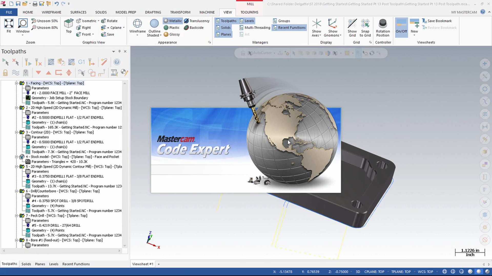Viewport: 492px width, 276px height.
Task: Click the save icon in quick access toolbar
Action: coord(18,4)
